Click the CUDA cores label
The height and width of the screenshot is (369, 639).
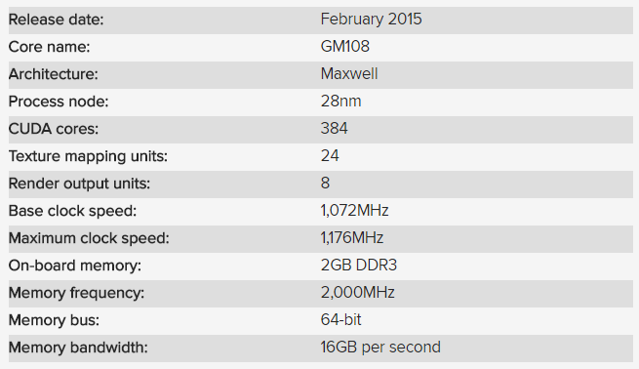coord(54,129)
